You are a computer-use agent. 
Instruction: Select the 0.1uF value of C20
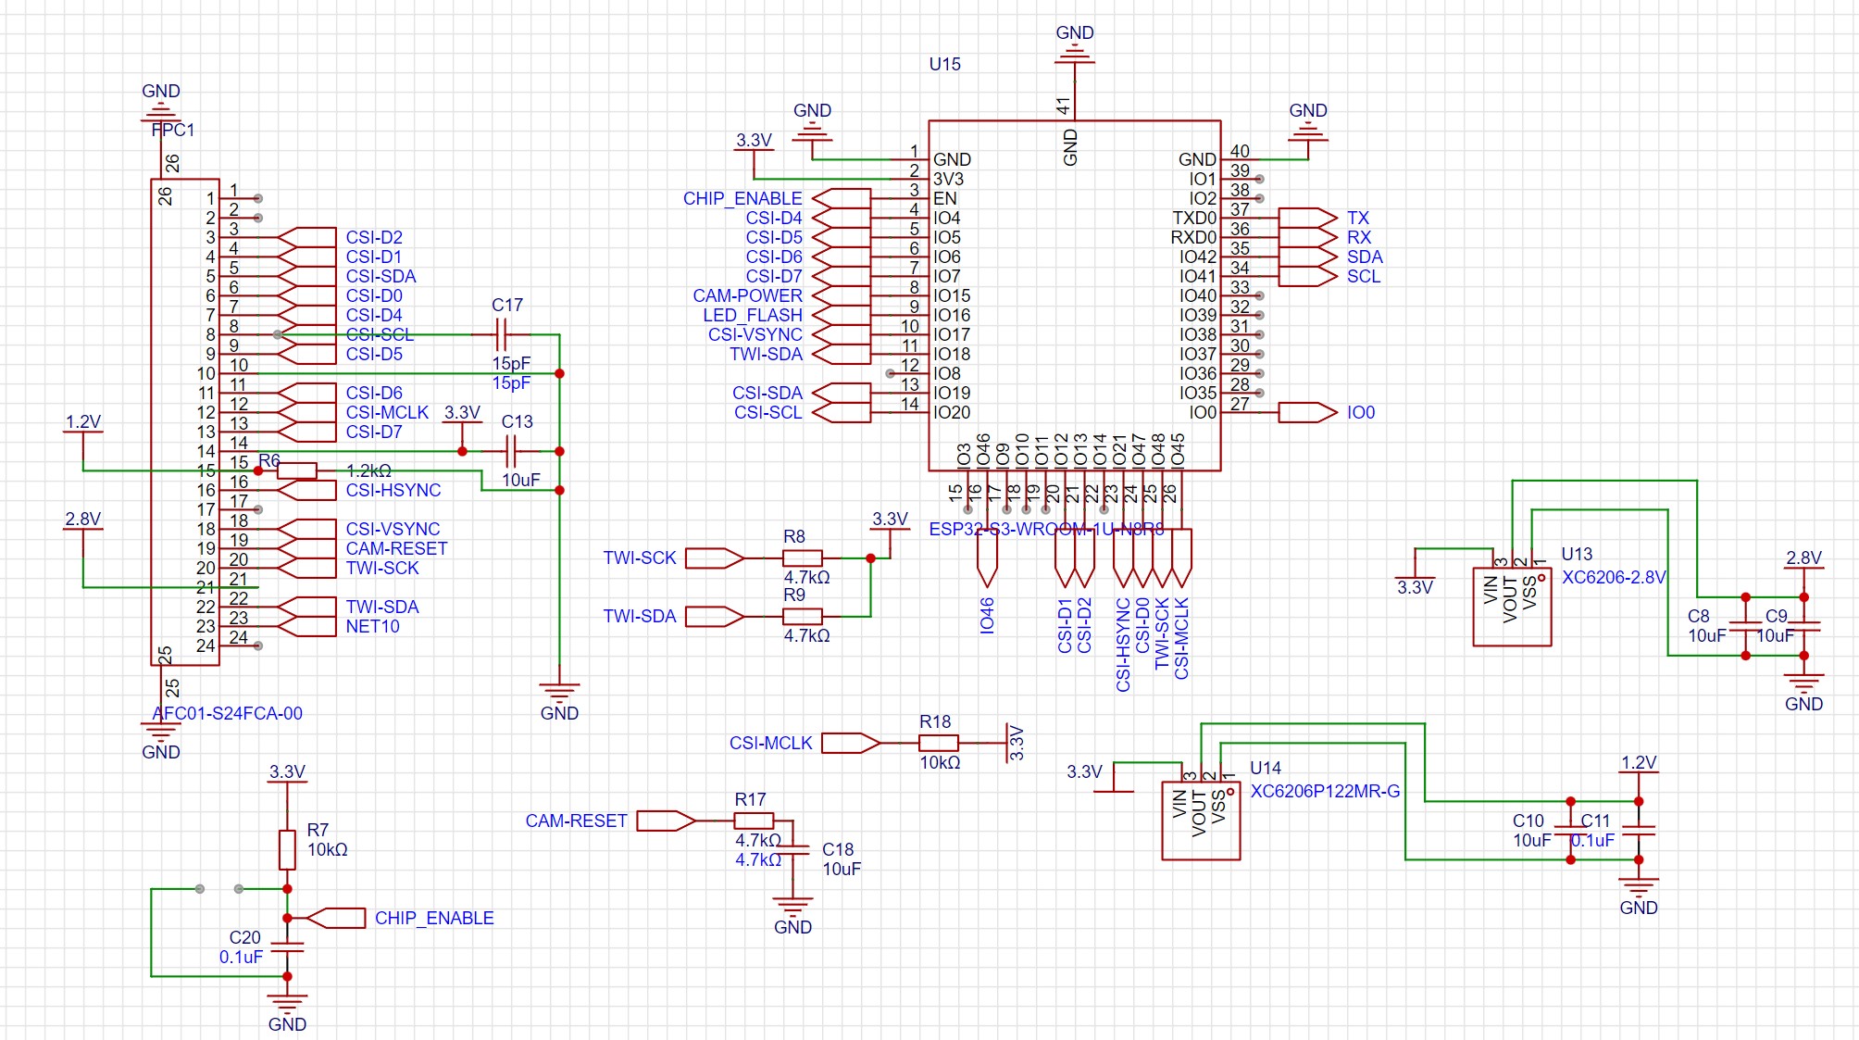point(241,957)
